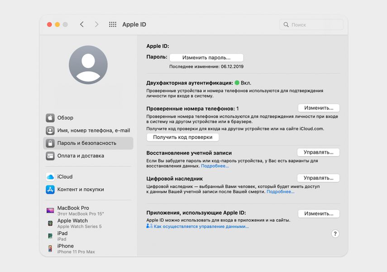Open help with the question mark button
Image resolution: width=387 pixels, height=272 pixels.
click(335, 234)
